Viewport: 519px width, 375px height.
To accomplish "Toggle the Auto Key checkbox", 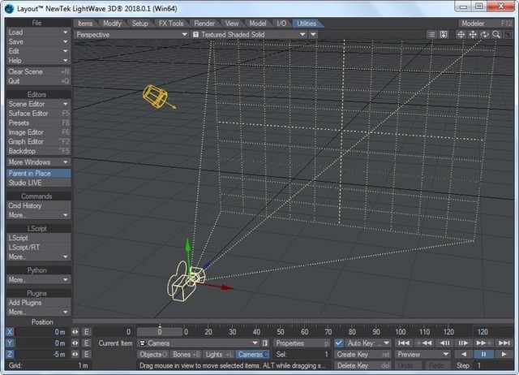I will click(339, 343).
